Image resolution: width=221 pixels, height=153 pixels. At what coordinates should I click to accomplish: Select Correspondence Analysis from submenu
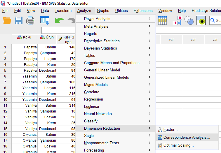187,138
